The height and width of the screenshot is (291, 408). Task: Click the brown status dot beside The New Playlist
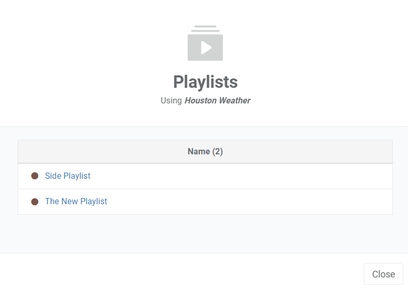(x=35, y=202)
